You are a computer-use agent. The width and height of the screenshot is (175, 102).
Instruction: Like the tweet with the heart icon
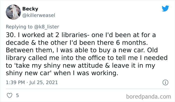click(9, 95)
